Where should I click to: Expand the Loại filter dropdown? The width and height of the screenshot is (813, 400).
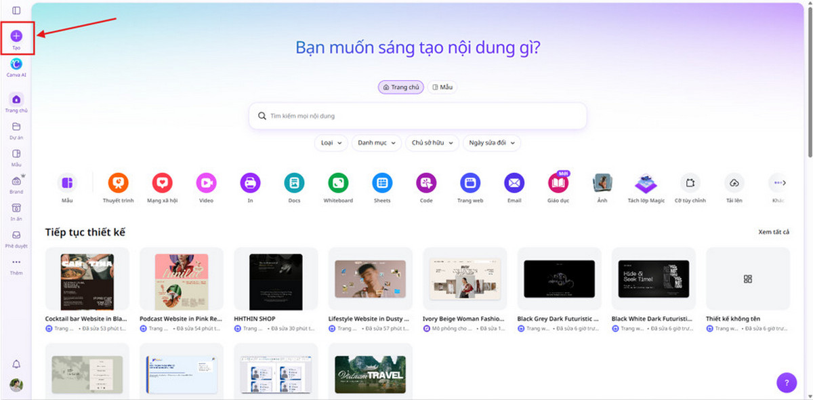331,143
